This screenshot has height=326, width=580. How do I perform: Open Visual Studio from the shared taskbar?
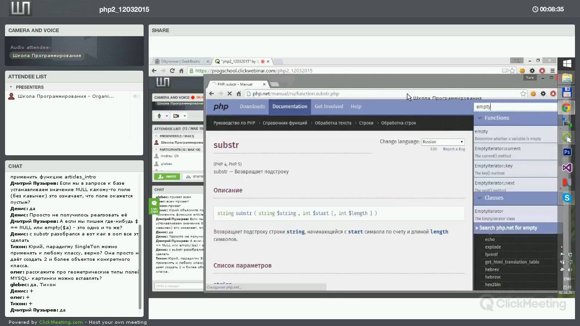point(567,168)
